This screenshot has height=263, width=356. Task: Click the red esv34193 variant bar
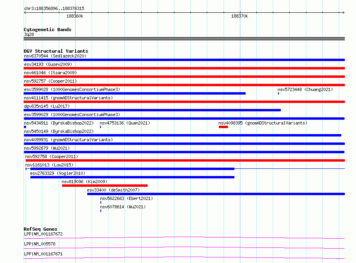[x=184, y=68]
